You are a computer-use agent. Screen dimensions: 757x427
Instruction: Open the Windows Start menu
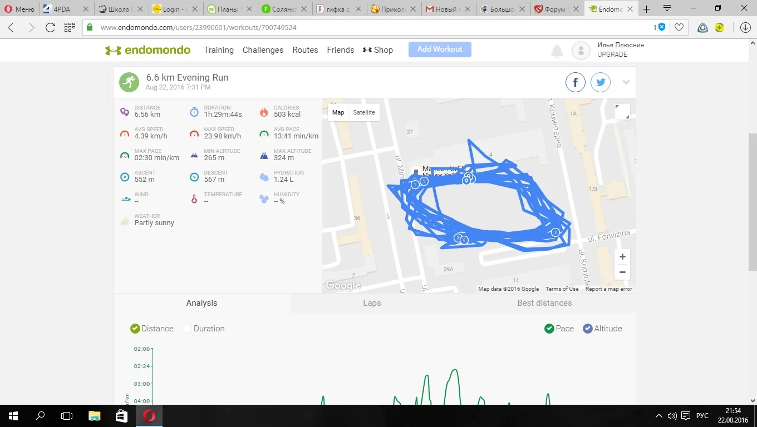(13, 416)
